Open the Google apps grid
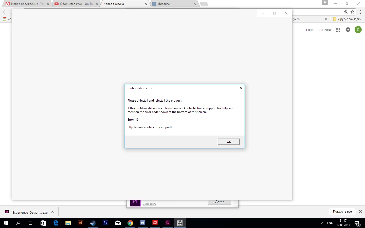Screen dimensions: 365x228 pos(338,30)
